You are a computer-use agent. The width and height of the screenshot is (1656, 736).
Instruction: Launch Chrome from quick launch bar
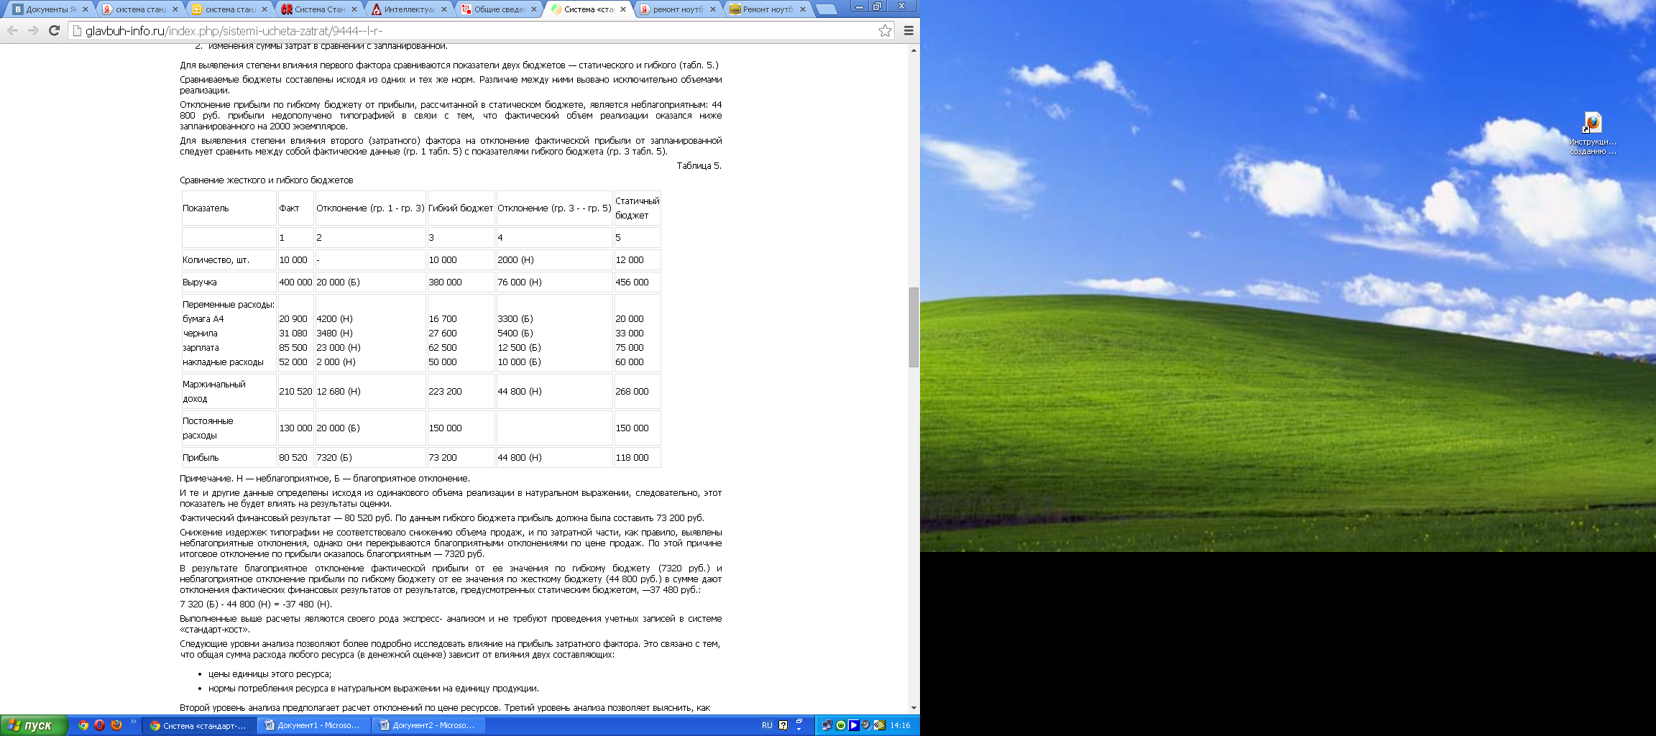[83, 725]
